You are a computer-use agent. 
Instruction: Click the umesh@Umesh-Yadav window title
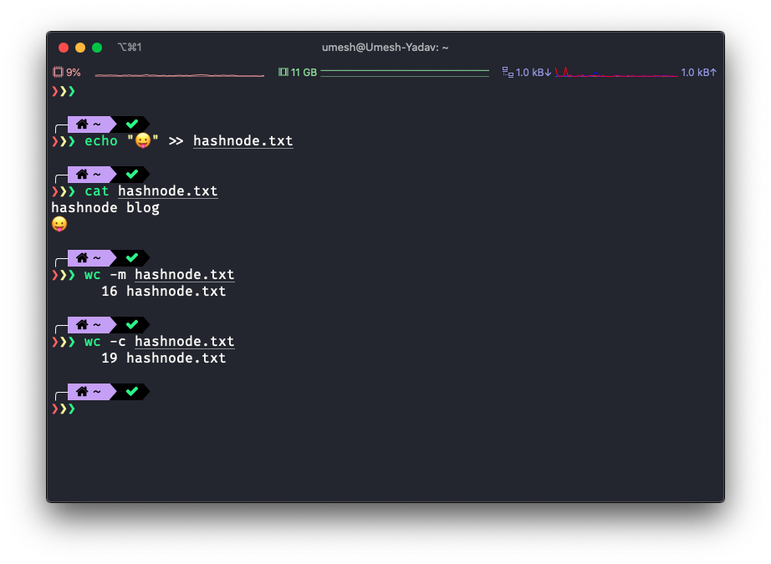tap(385, 48)
